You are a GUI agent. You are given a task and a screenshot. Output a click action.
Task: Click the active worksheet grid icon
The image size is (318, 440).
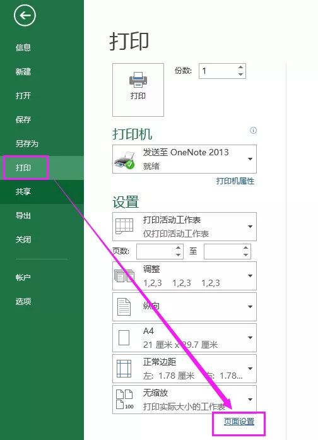tap(124, 226)
